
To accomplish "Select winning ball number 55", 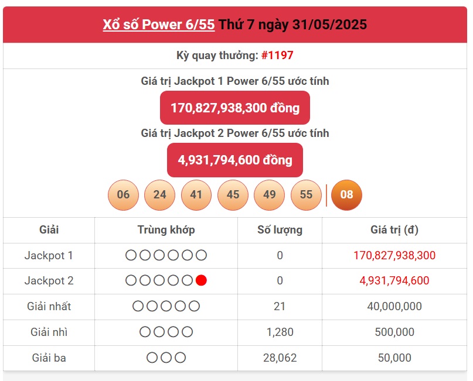I will (306, 195).
